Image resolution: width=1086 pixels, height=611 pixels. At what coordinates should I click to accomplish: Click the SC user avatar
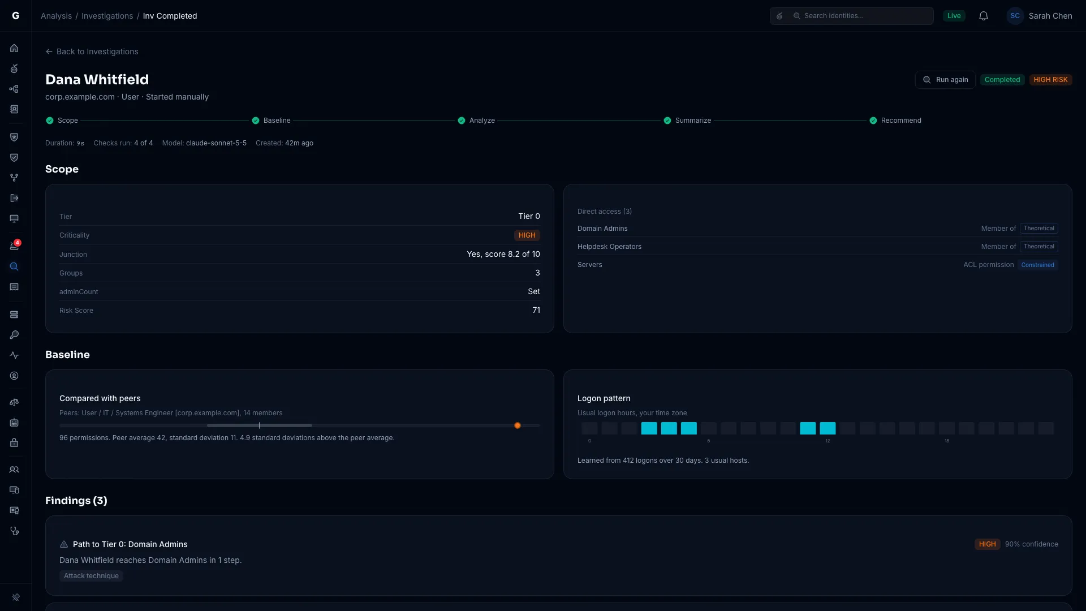(x=1015, y=16)
